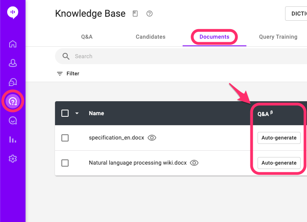Click the app logo in the sidebar
The width and height of the screenshot is (307, 222).
(13, 13)
